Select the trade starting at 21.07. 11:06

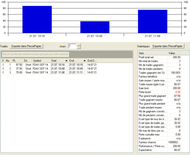49,73
